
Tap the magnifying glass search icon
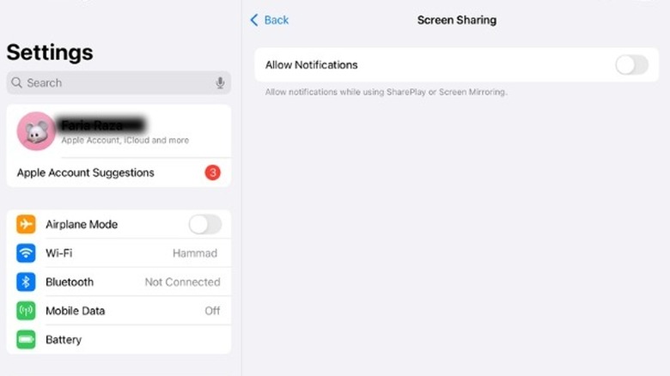pyautogui.click(x=16, y=82)
